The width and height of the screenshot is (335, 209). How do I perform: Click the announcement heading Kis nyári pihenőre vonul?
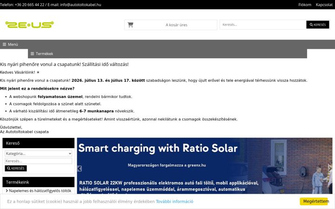point(64,65)
